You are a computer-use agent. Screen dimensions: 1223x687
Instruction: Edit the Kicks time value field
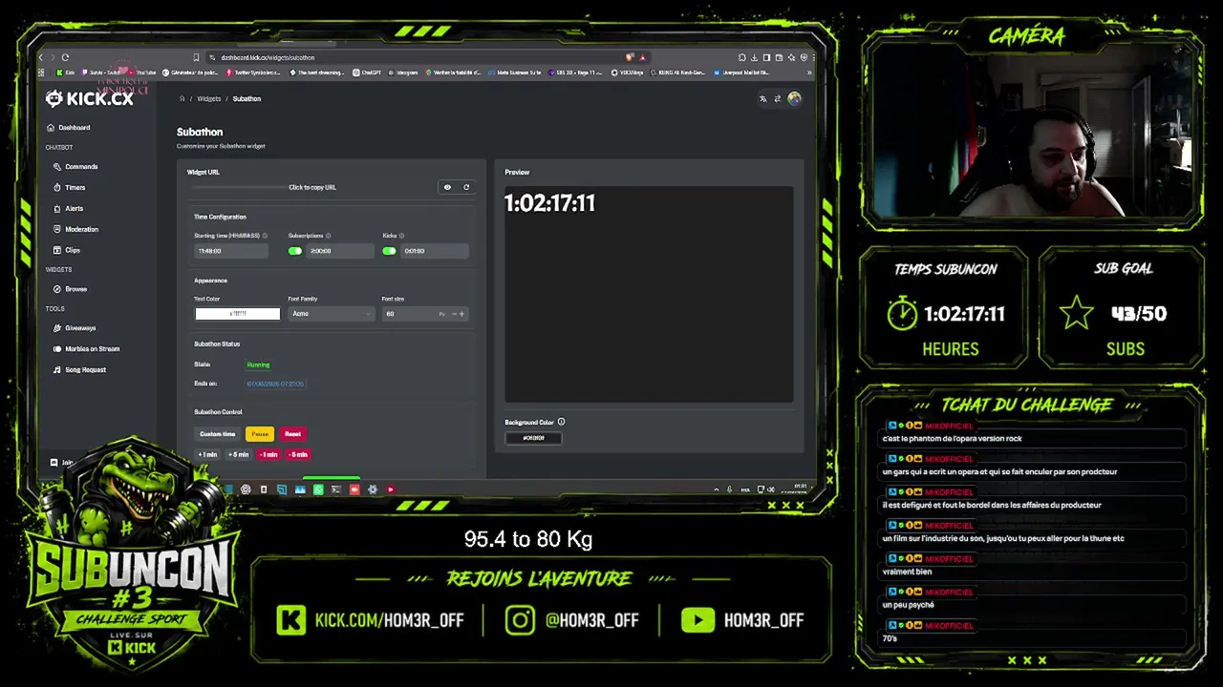pyautogui.click(x=435, y=251)
